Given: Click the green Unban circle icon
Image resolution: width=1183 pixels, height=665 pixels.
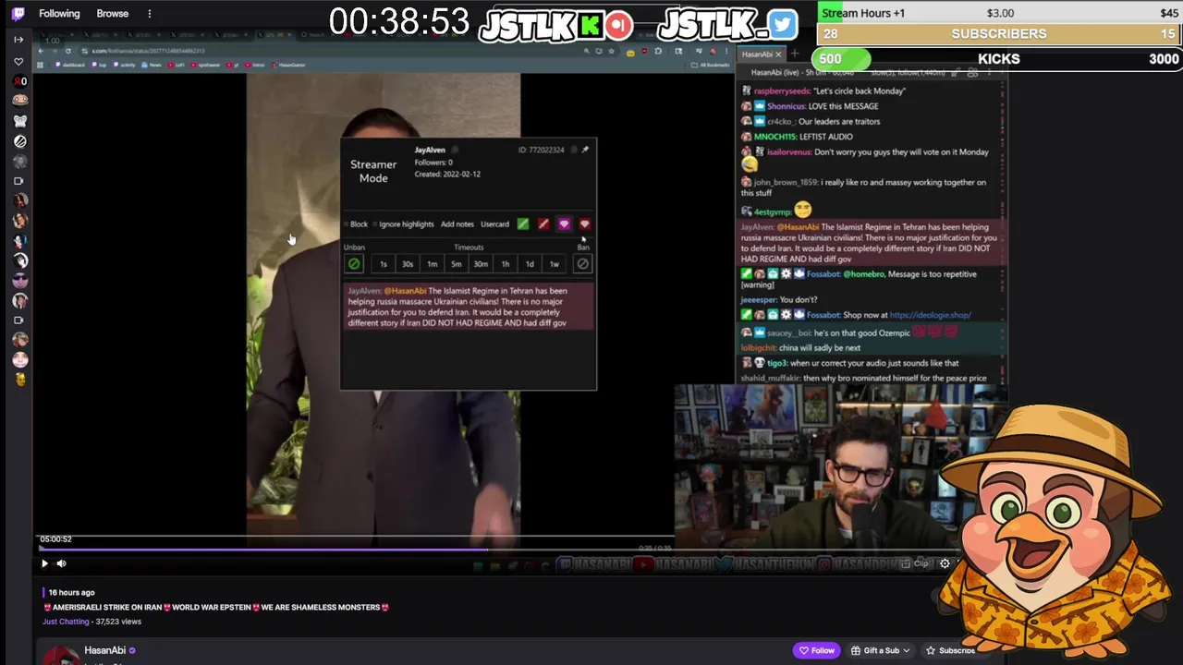Looking at the screenshot, I should 354,264.
